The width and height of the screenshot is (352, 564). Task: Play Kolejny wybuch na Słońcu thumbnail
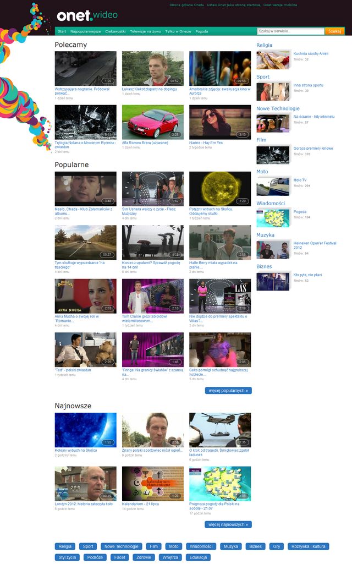pos(86,430)
